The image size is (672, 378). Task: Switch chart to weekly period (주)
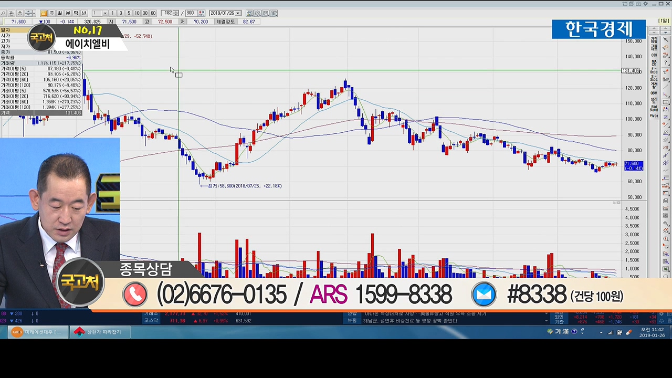(51, 13)
